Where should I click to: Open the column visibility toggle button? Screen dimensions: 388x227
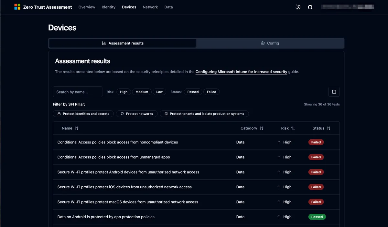coord(334,92)
